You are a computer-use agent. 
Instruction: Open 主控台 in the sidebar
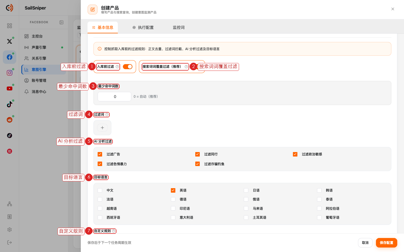coord(43,36)
